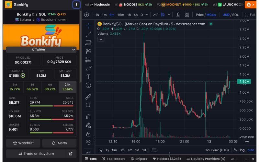Viewport: 259px width, 162px height.
Task: Set chart range to 5d
Action: coord(137,150)
